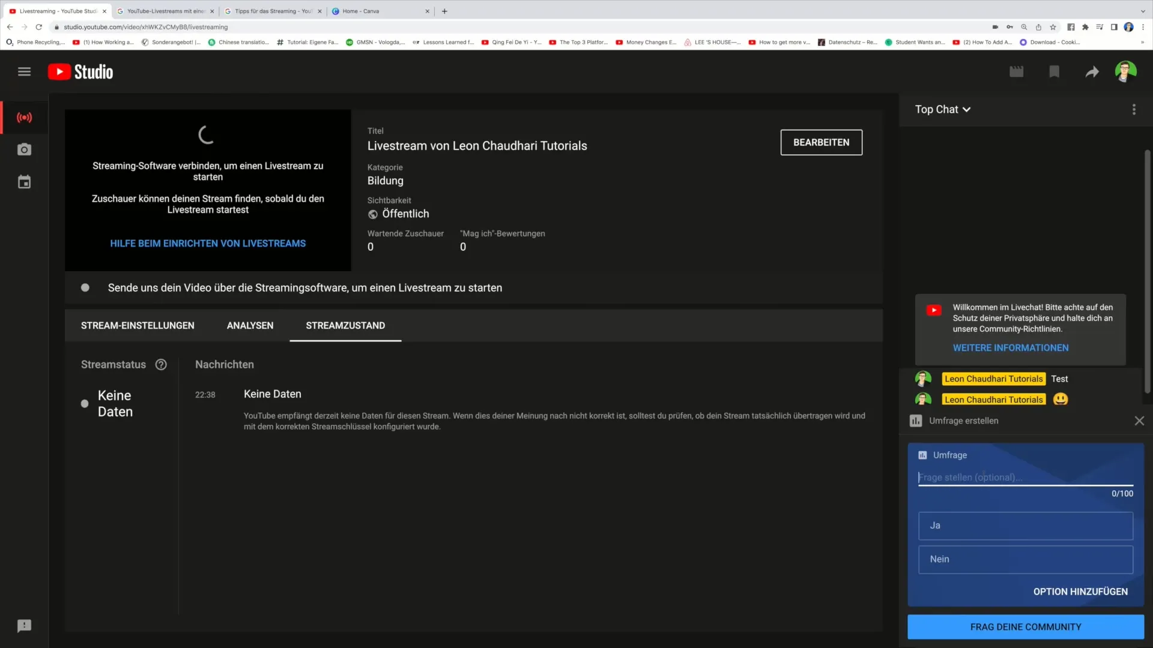Switch to the STREAM-EINSTELLUNGEN tab
This screenshot has height=648, width=1153.
tap(137, 325)
